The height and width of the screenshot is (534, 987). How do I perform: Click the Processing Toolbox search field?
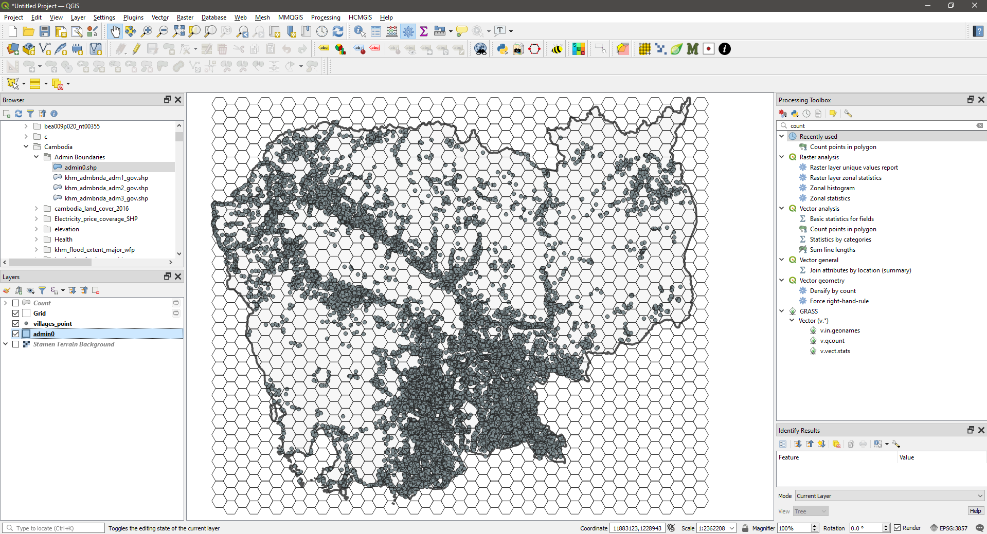(x=882, y=125)
